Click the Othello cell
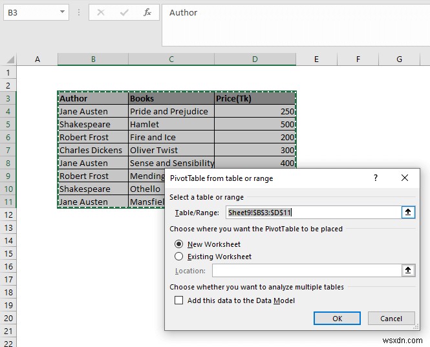430x347 pixels. tap(147, 189)
